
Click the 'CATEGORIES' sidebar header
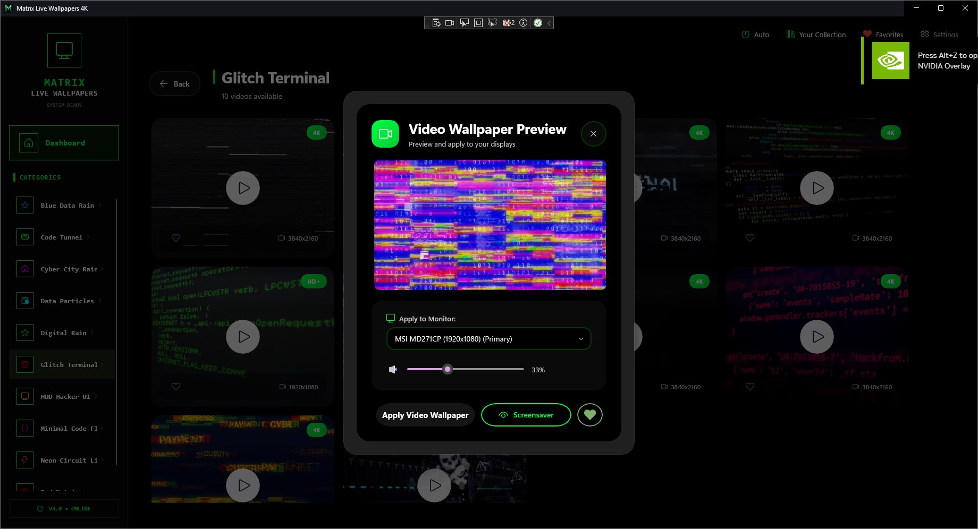click(x=40, y=177)
